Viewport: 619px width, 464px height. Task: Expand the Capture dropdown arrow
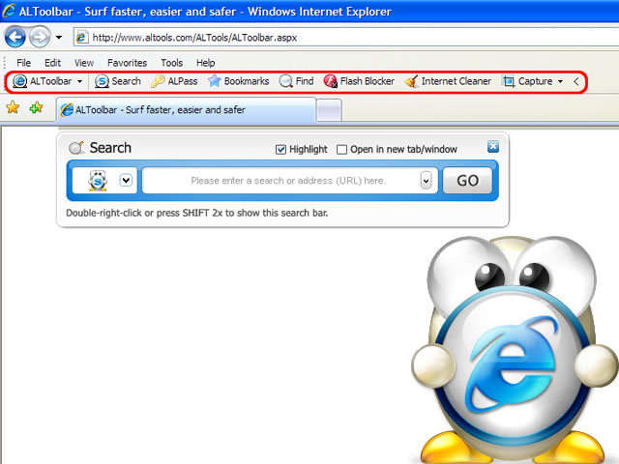[x=560, y=81]
